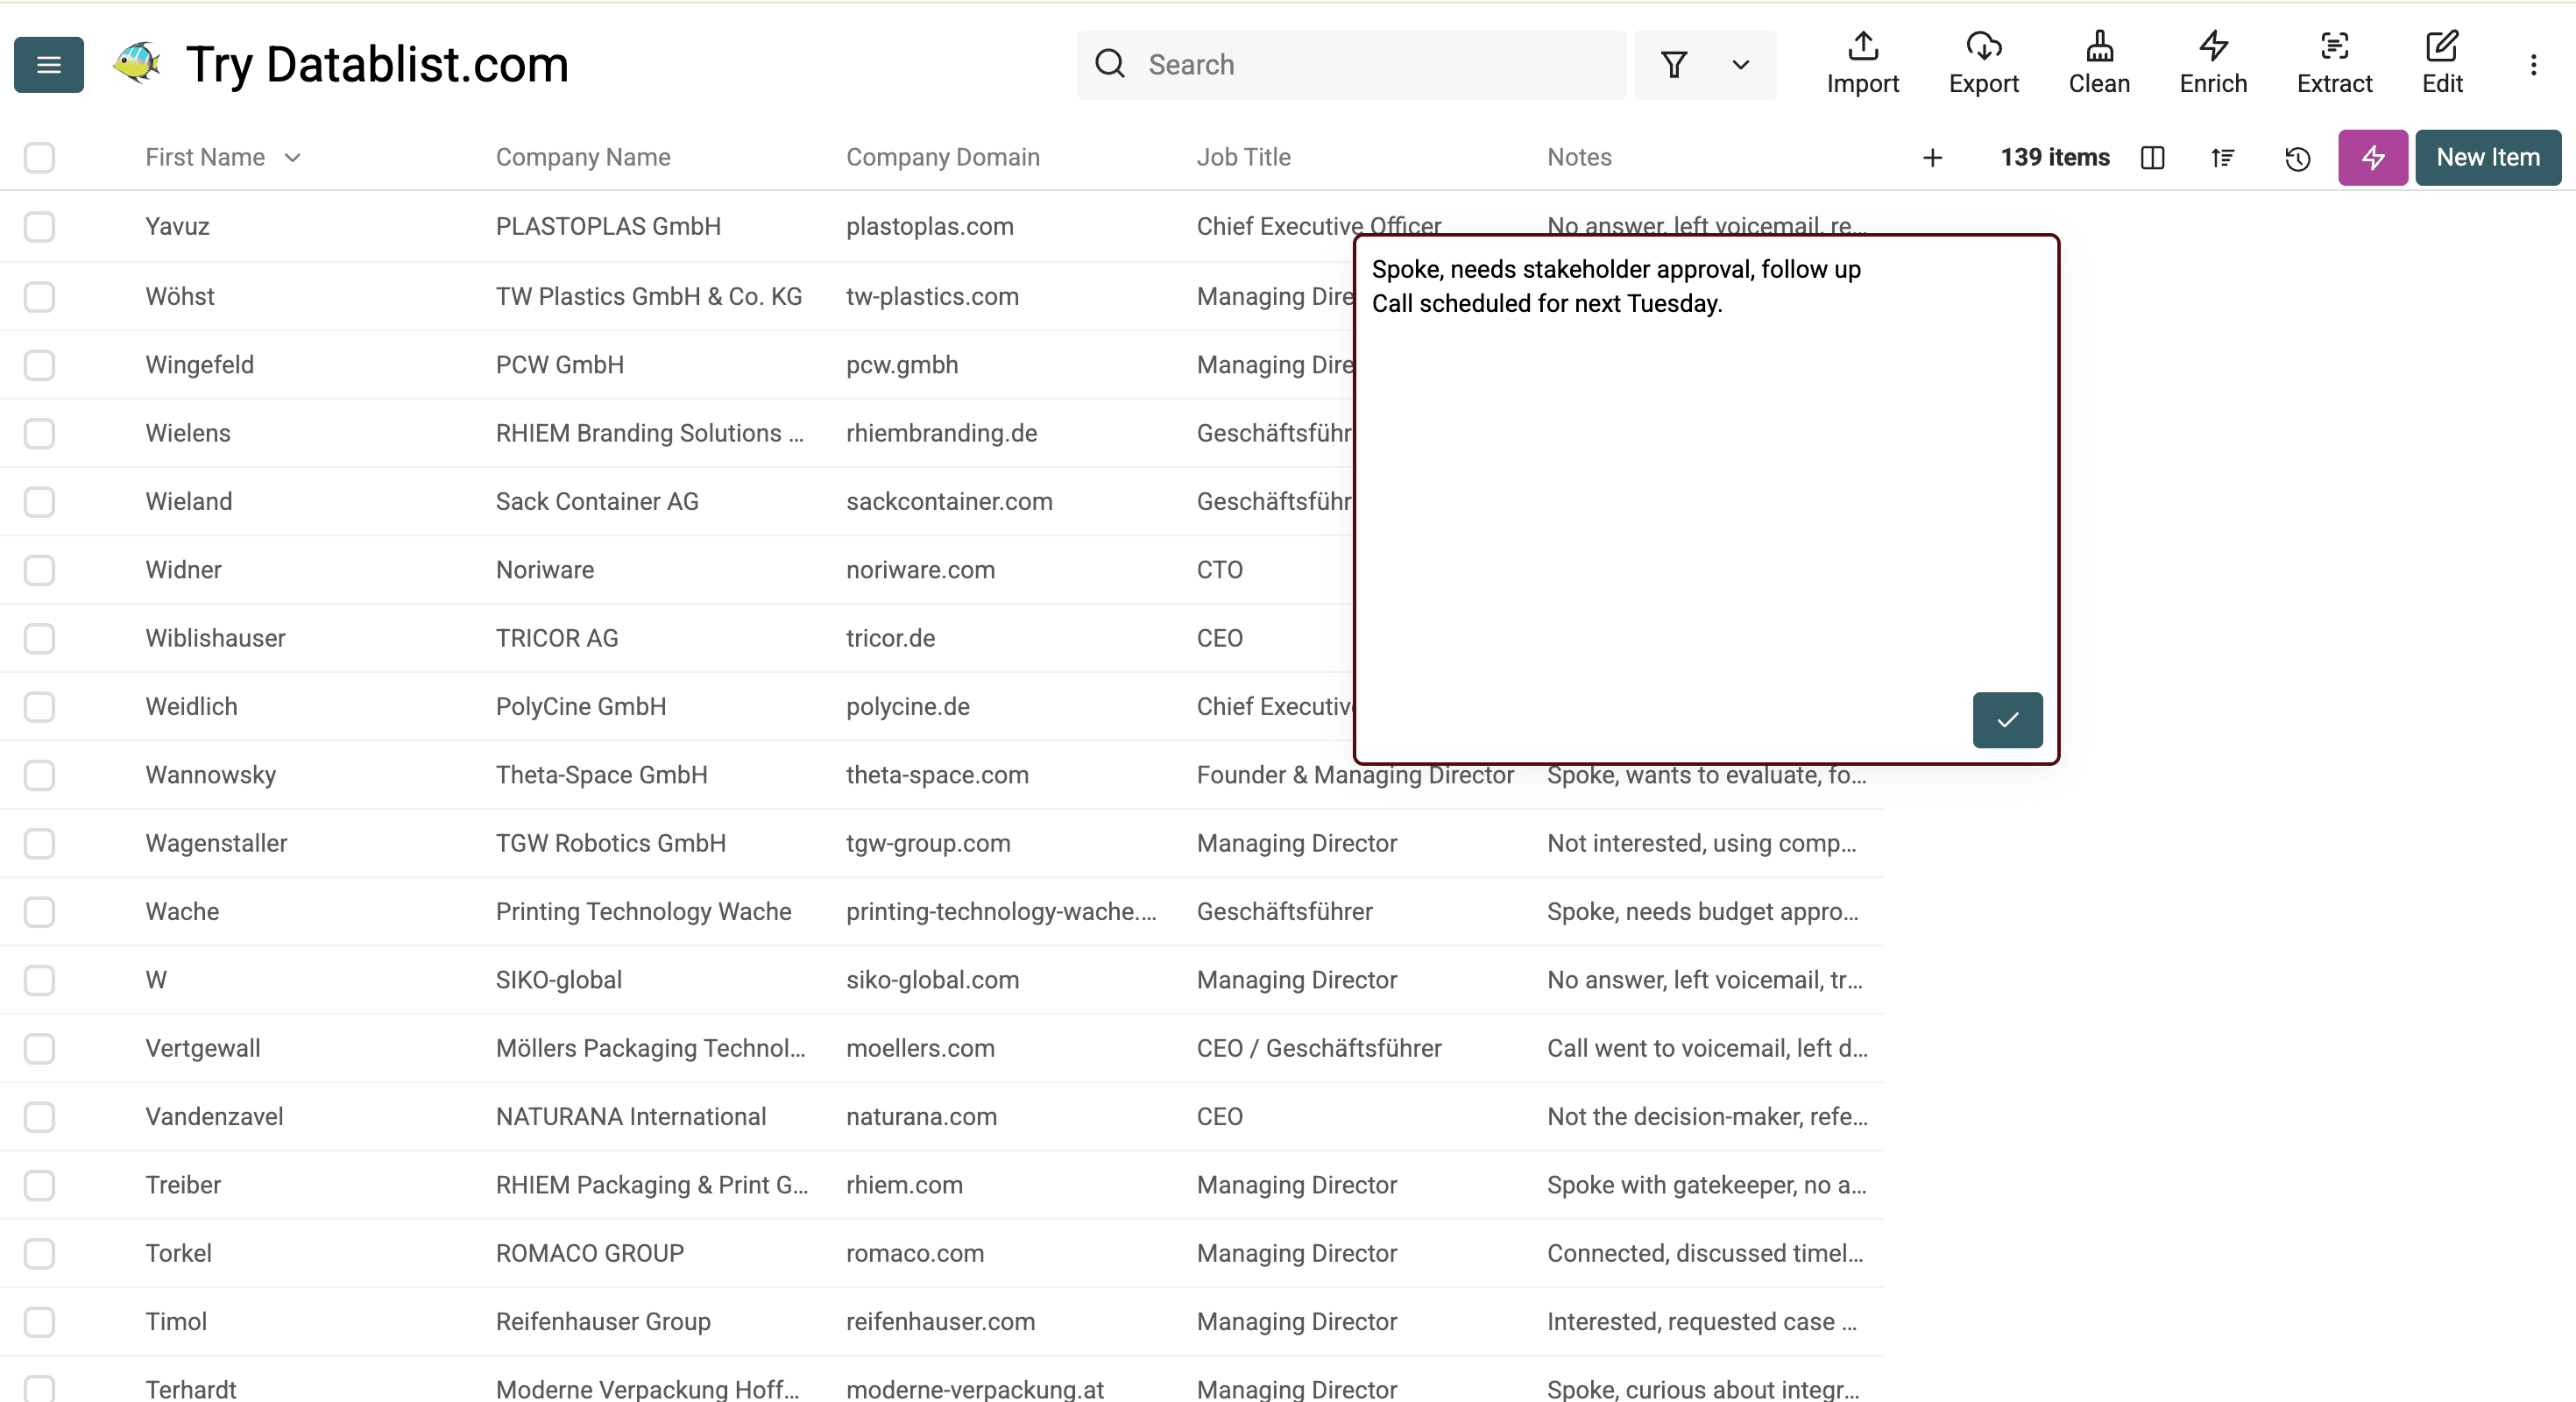
Task: Check the Wieland row checkbox
Action: tap(39, 502)
